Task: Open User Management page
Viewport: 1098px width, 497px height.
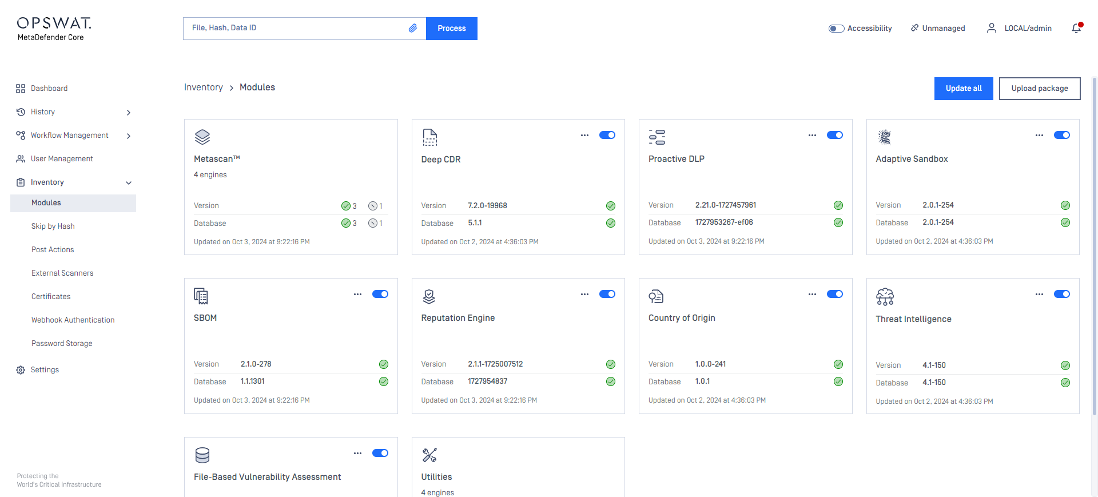Action: 62,159
